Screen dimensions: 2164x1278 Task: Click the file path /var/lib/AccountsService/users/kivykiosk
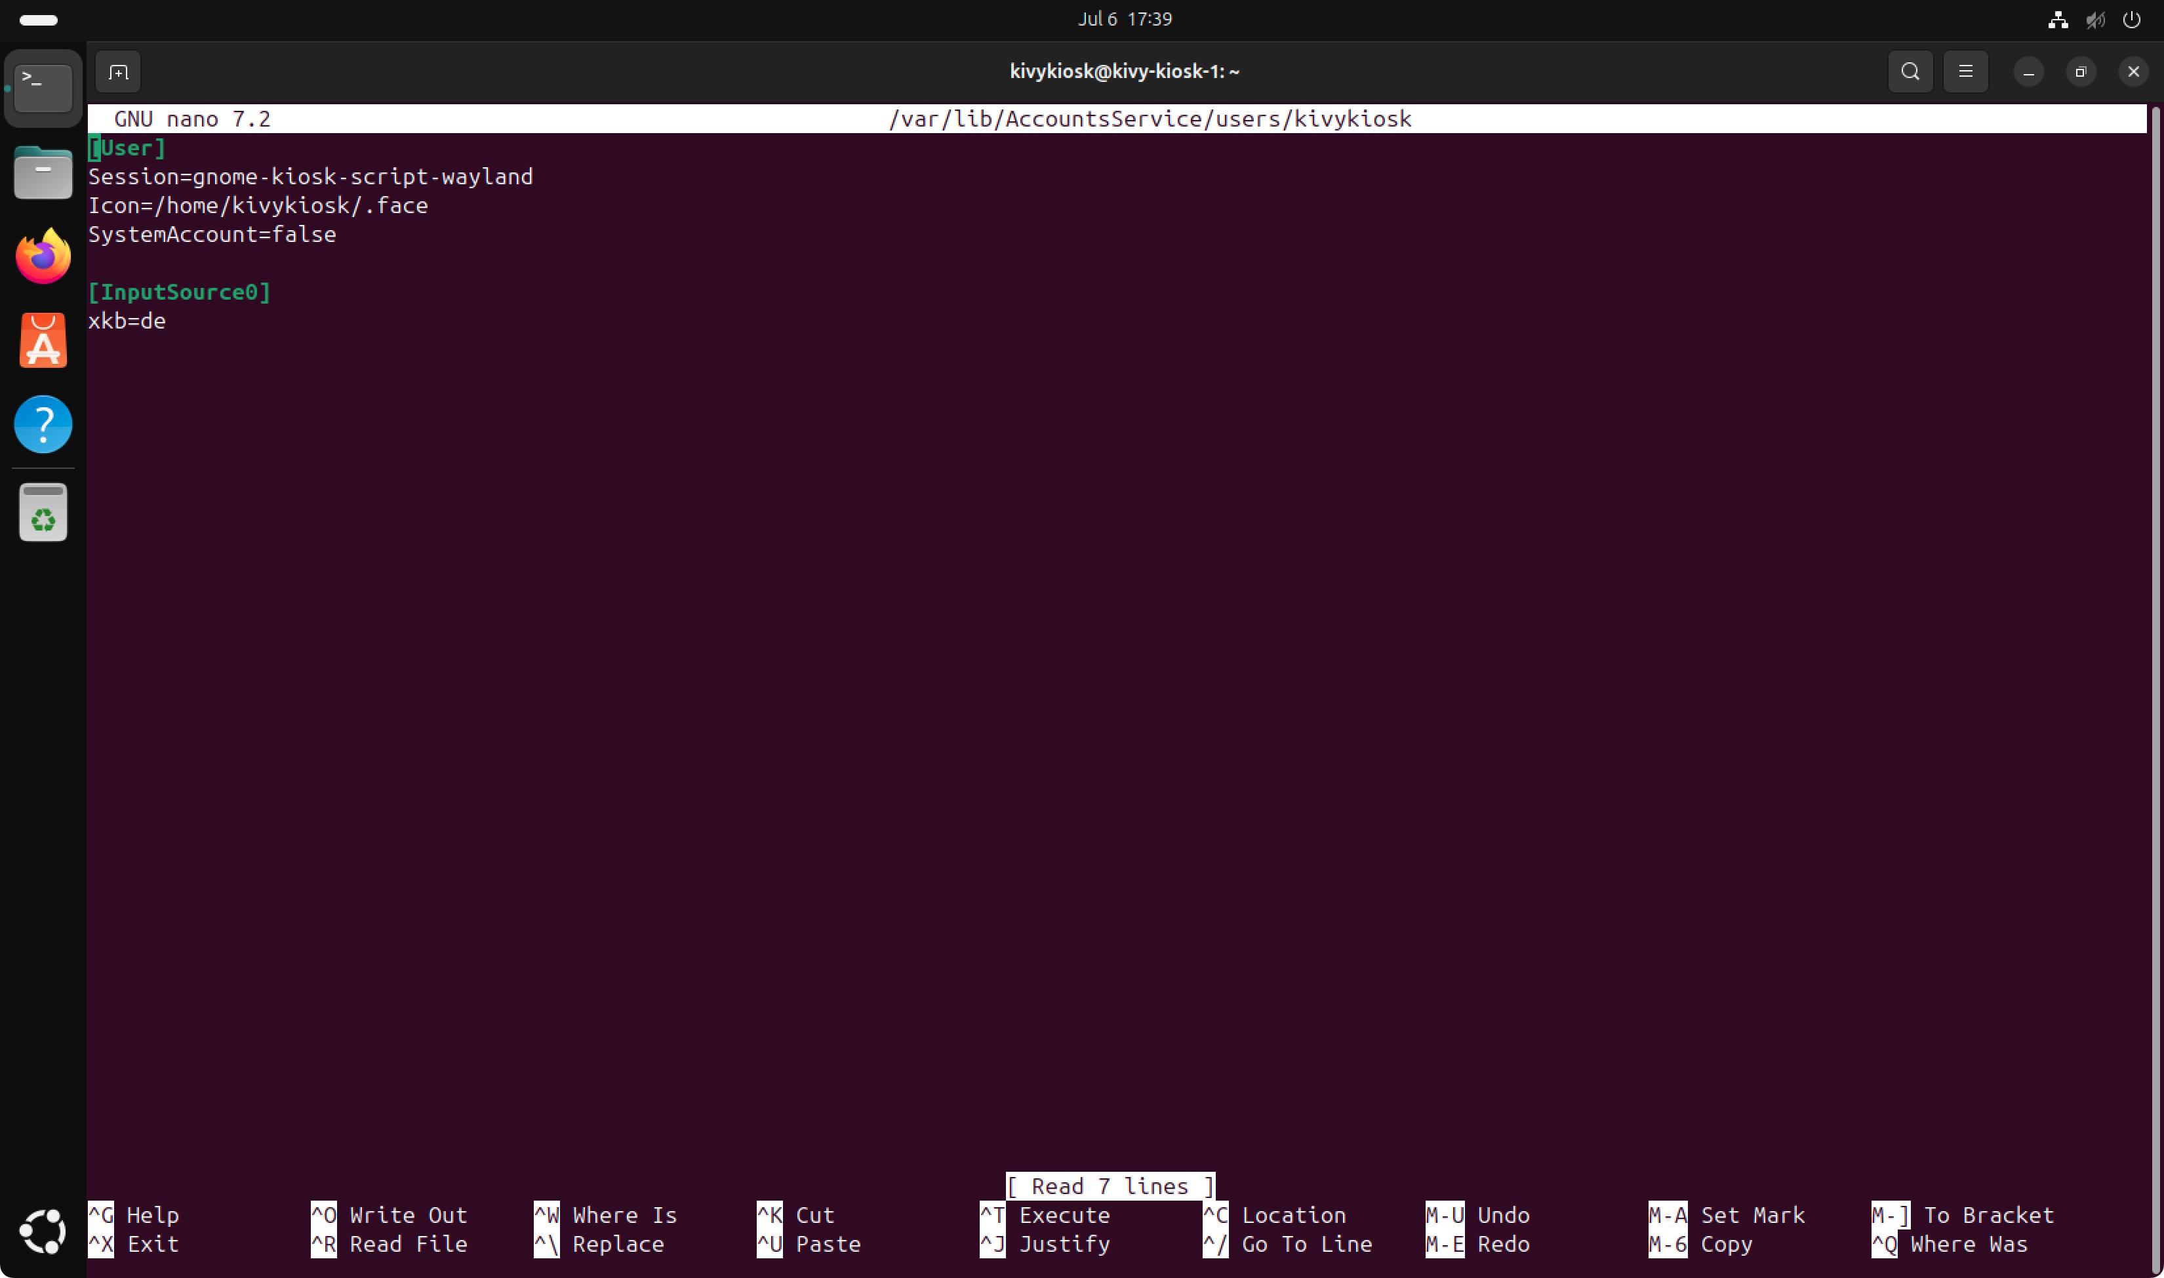click(x=1150, y=119)
